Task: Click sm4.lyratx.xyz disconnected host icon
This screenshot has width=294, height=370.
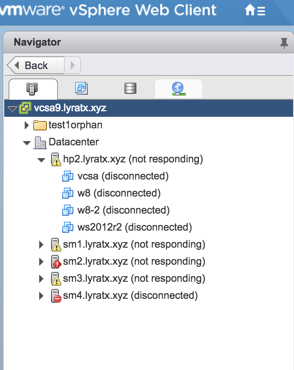Action: [56, 296]
